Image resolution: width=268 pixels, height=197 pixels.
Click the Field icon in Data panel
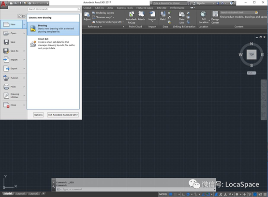pyautogui.click(x=163, y=16)
